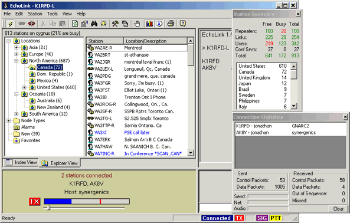Viewport: 350px width, 223px height.
Task: Click the audio level slider thumb
Action: (x=48, y=208)
